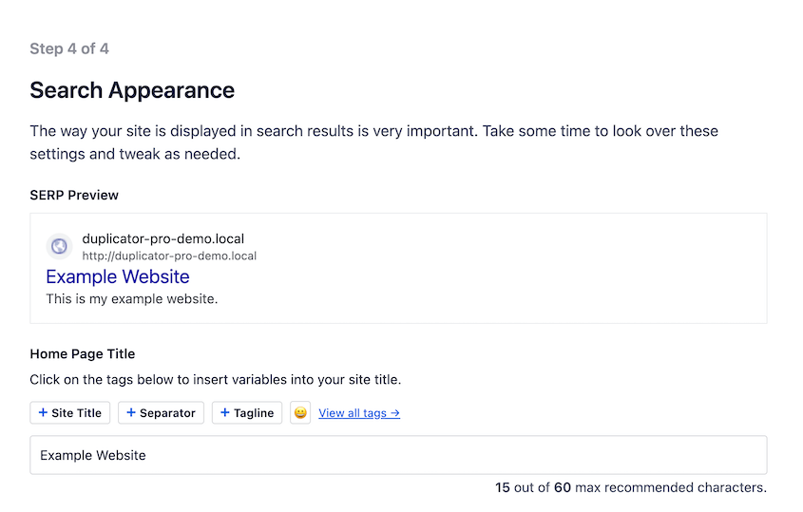Click the SERP Preview label
This screenshot has width=803, height=512.
coord(74,195)
